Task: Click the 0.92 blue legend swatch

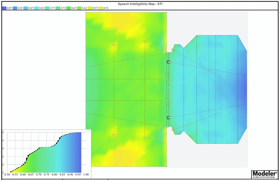Action: click(x=15, y=8)
